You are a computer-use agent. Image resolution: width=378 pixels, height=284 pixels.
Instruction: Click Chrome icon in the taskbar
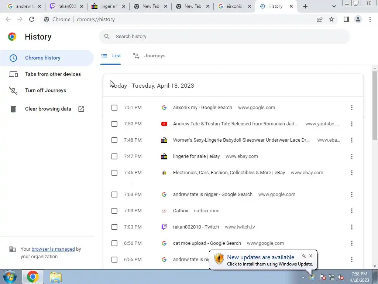(x=33, y=277)
